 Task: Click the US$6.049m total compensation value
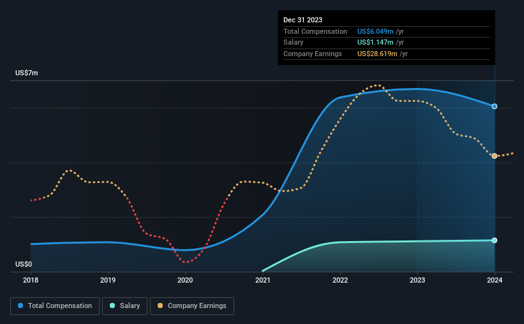[x=375, y=31]
